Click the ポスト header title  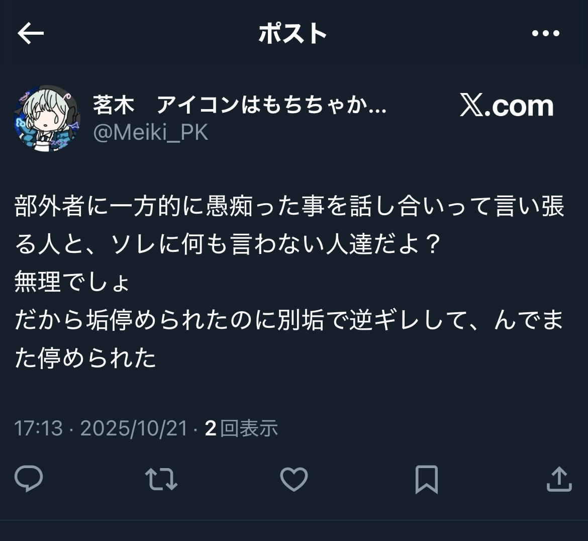click(293, 33)
